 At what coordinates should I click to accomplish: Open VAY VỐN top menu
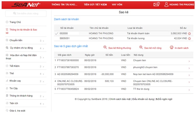[x=117, y=5]
